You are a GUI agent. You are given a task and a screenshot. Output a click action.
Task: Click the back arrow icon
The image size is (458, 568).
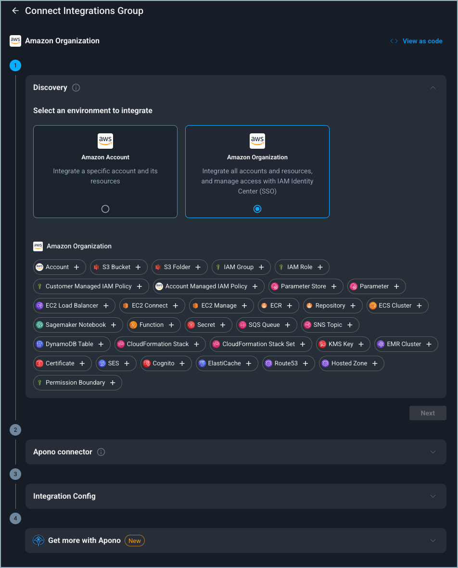click(15, 11)
